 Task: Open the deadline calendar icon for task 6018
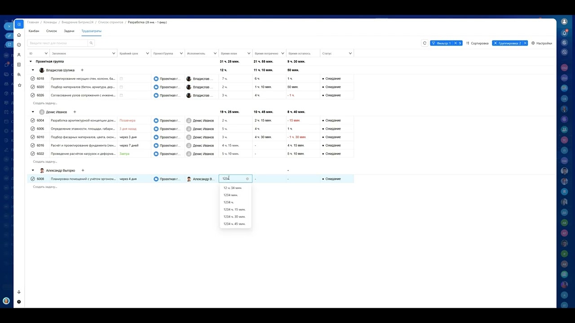click(121, 79)
